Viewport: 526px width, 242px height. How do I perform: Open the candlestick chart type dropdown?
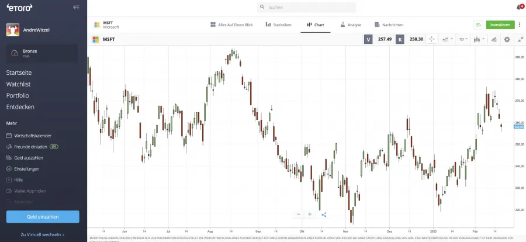[x=479, y=39]
